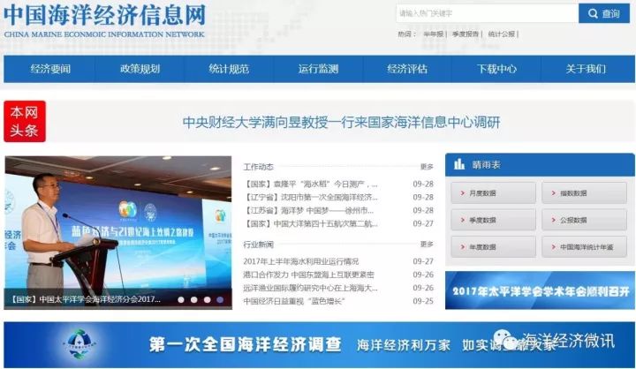Expand 行业新闻 with its 更多 link

(x=427, y=244)
